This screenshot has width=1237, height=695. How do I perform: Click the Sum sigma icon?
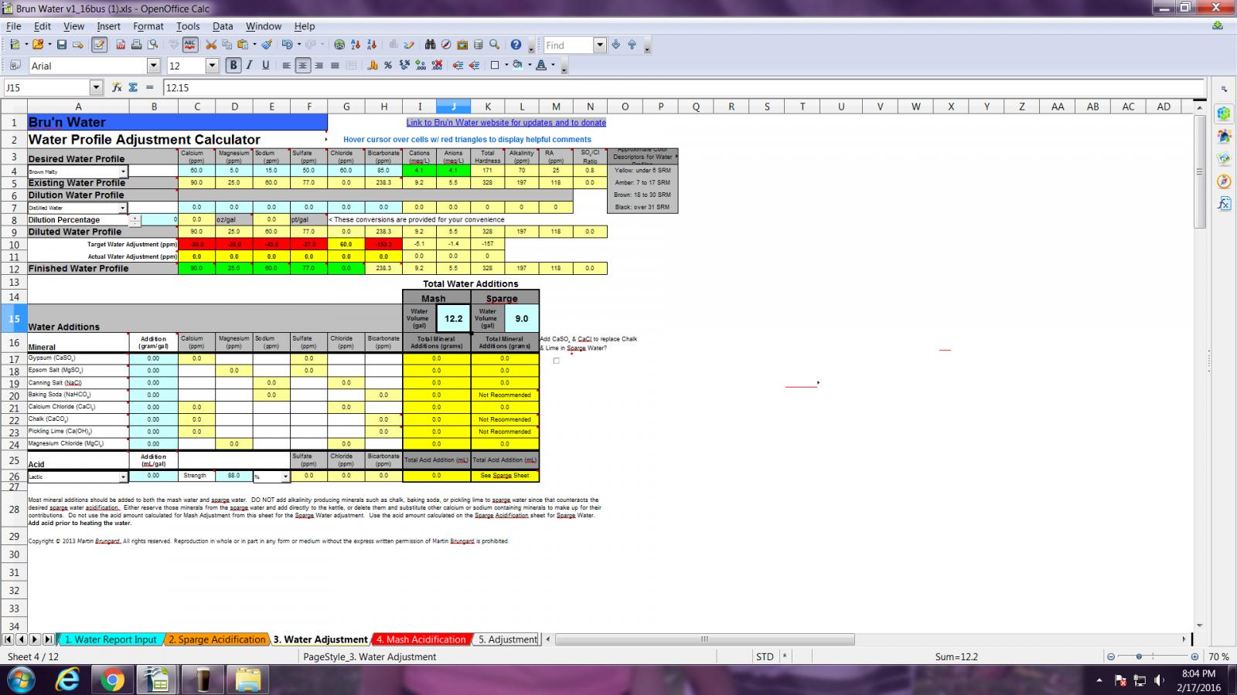click(133, 88)
